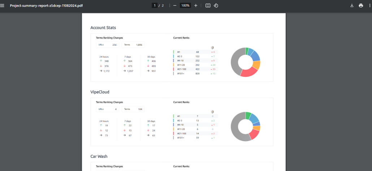Click the 473 downward value under 7 days
372x171 pixels.
(x=130, y=66)
